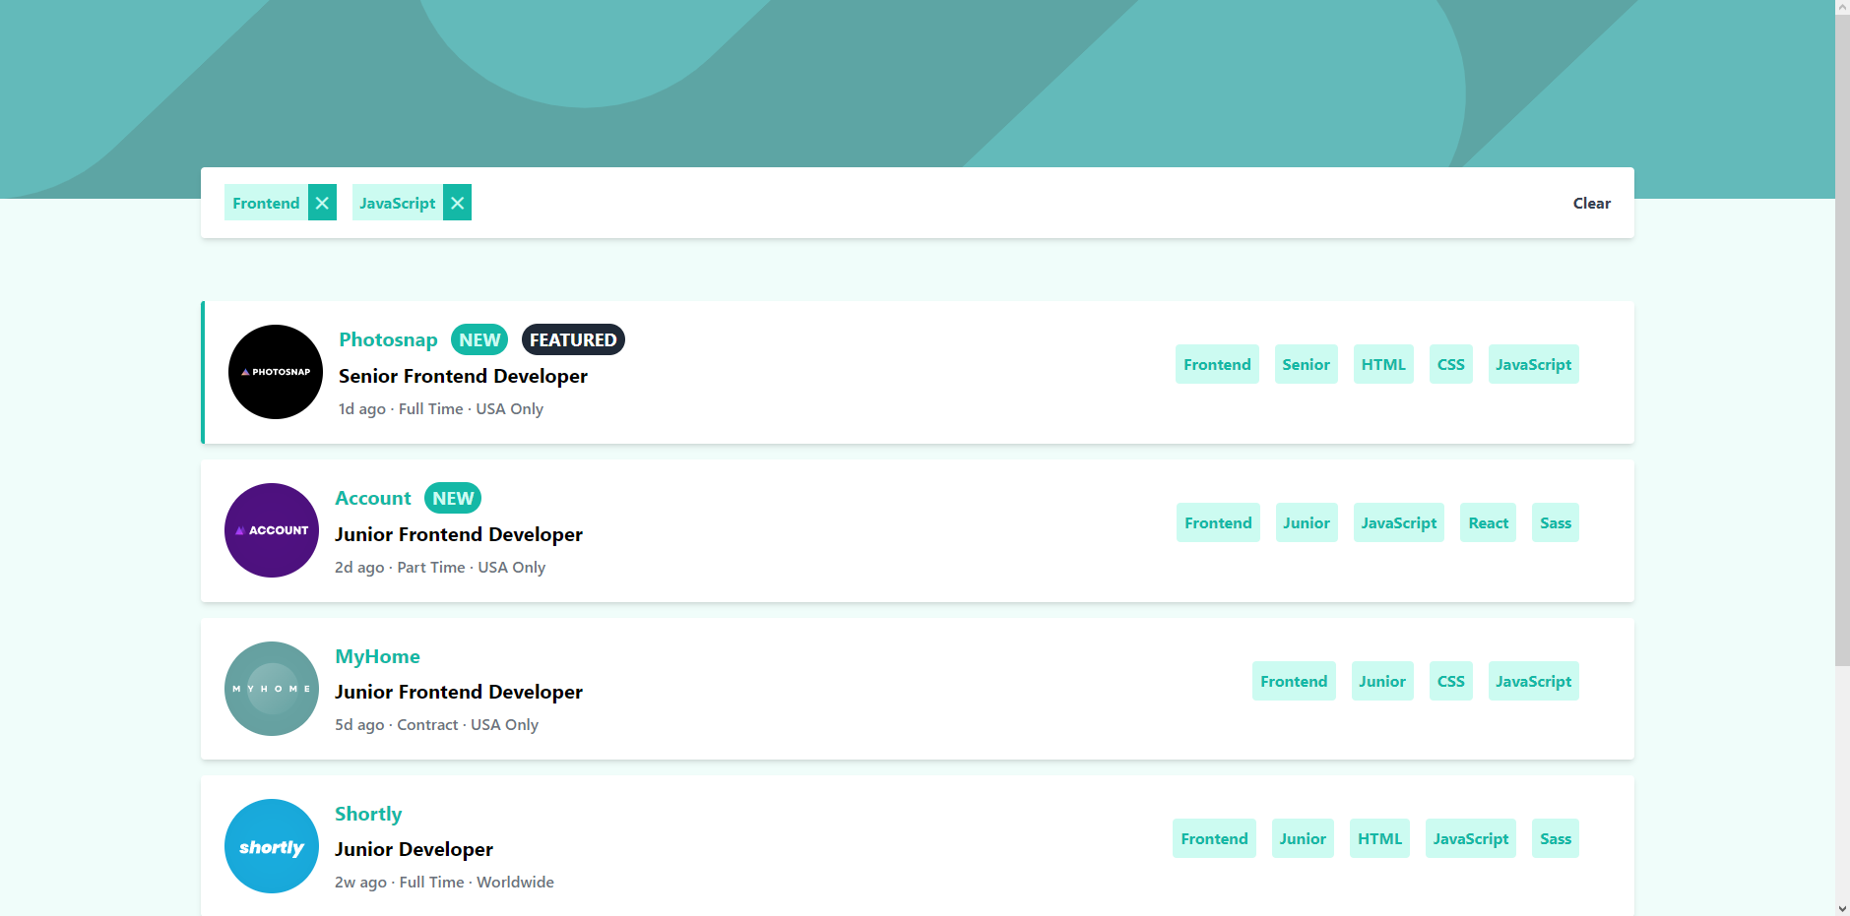Add the HTML tag from Photosnap listing
The image size is (1850, 916).
pos(1382,364)
